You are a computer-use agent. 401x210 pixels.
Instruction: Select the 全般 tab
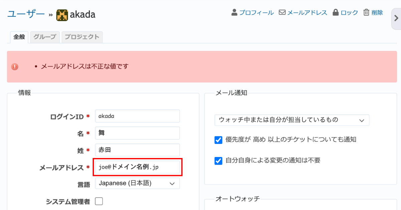tap(19, 37)
